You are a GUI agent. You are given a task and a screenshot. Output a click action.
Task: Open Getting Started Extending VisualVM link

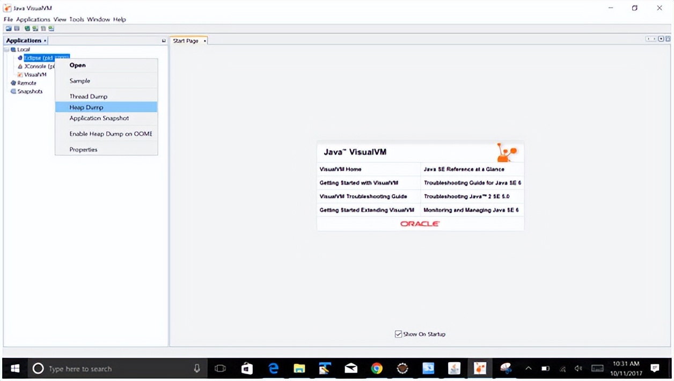[367, 210]
